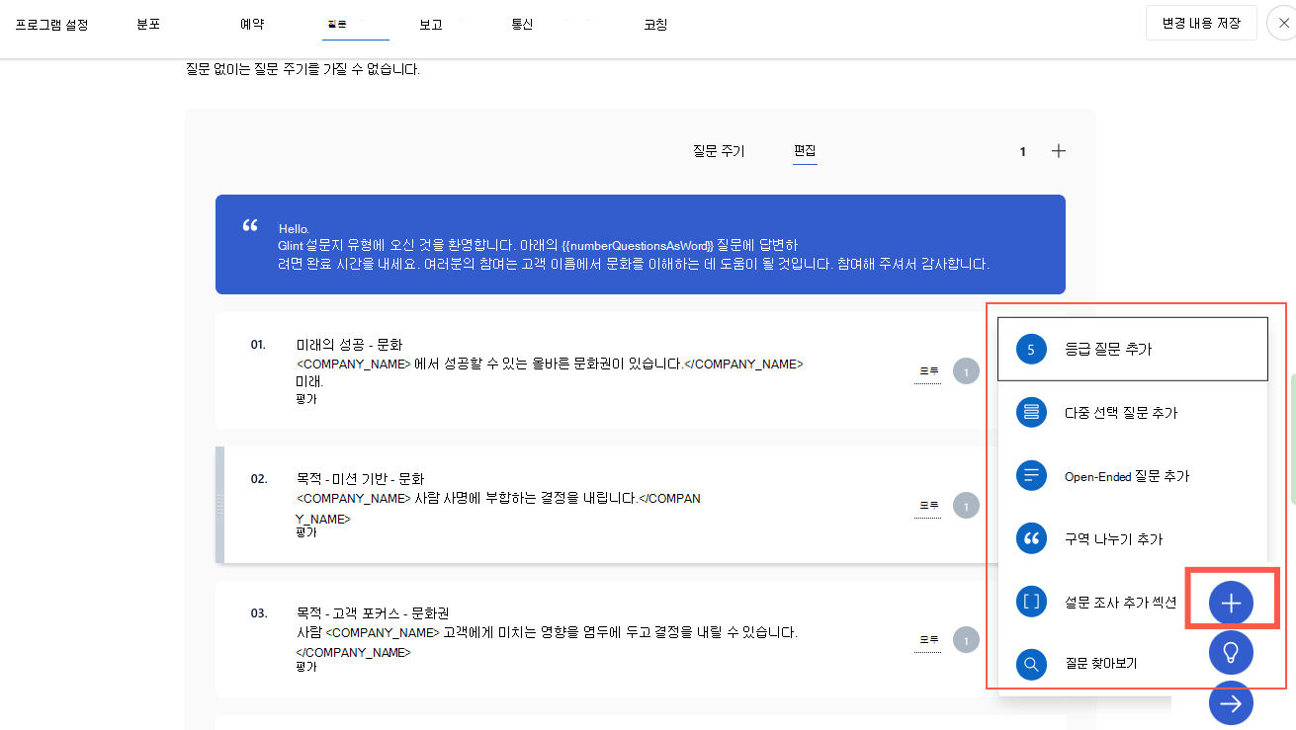Open question 03 목적 - 고객 포커스 - 문화권

pos(373,613)
